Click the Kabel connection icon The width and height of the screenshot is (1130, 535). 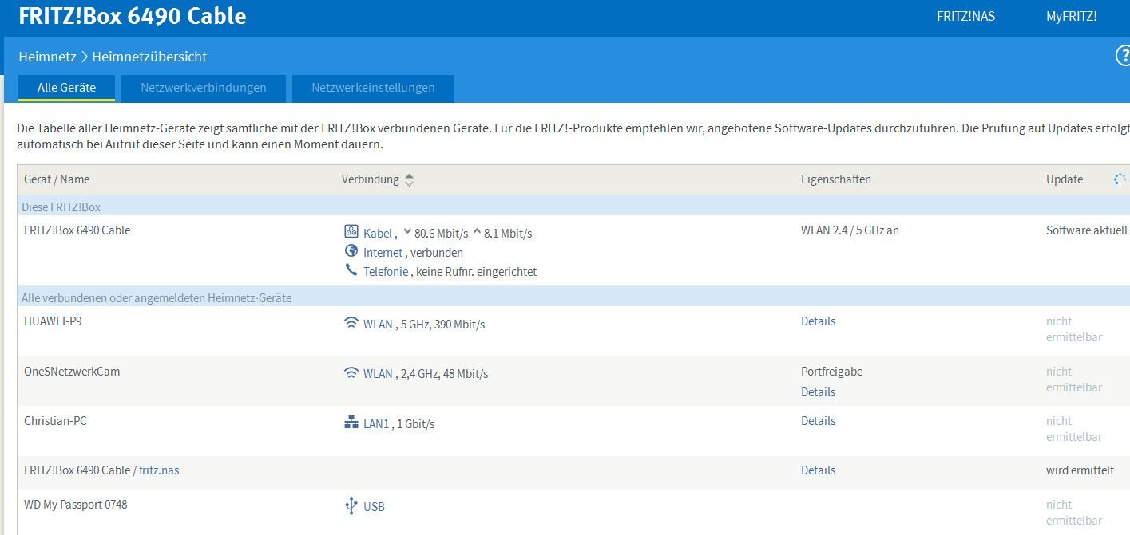click(x=351, y=232)
